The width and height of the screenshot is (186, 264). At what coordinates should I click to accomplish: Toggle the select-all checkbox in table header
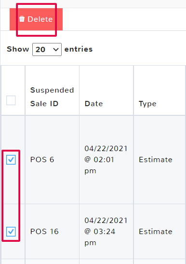point(11,100)
